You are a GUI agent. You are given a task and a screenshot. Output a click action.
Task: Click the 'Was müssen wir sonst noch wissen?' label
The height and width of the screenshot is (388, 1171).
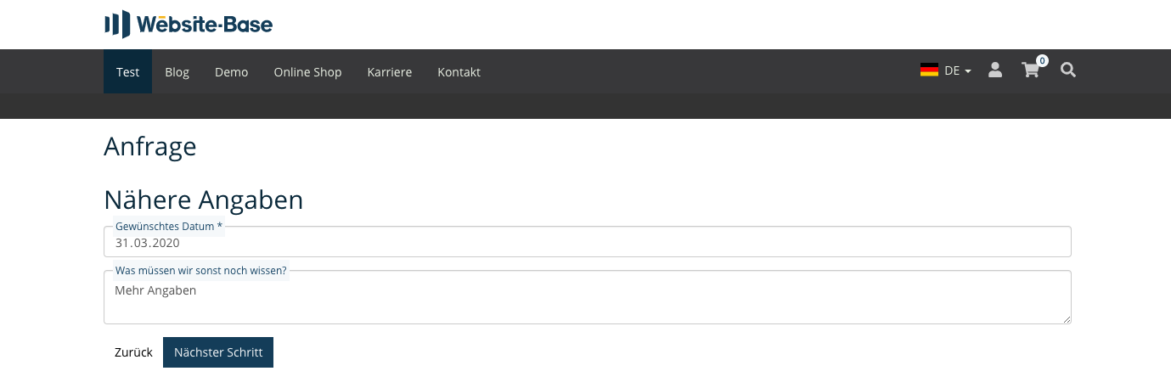point(200,271)
